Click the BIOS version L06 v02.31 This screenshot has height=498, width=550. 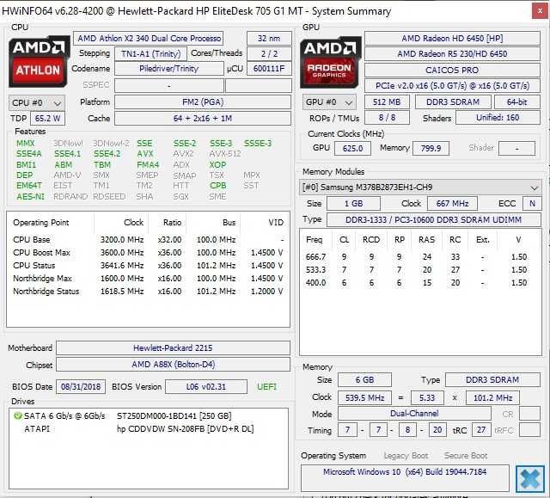point(206,387)
